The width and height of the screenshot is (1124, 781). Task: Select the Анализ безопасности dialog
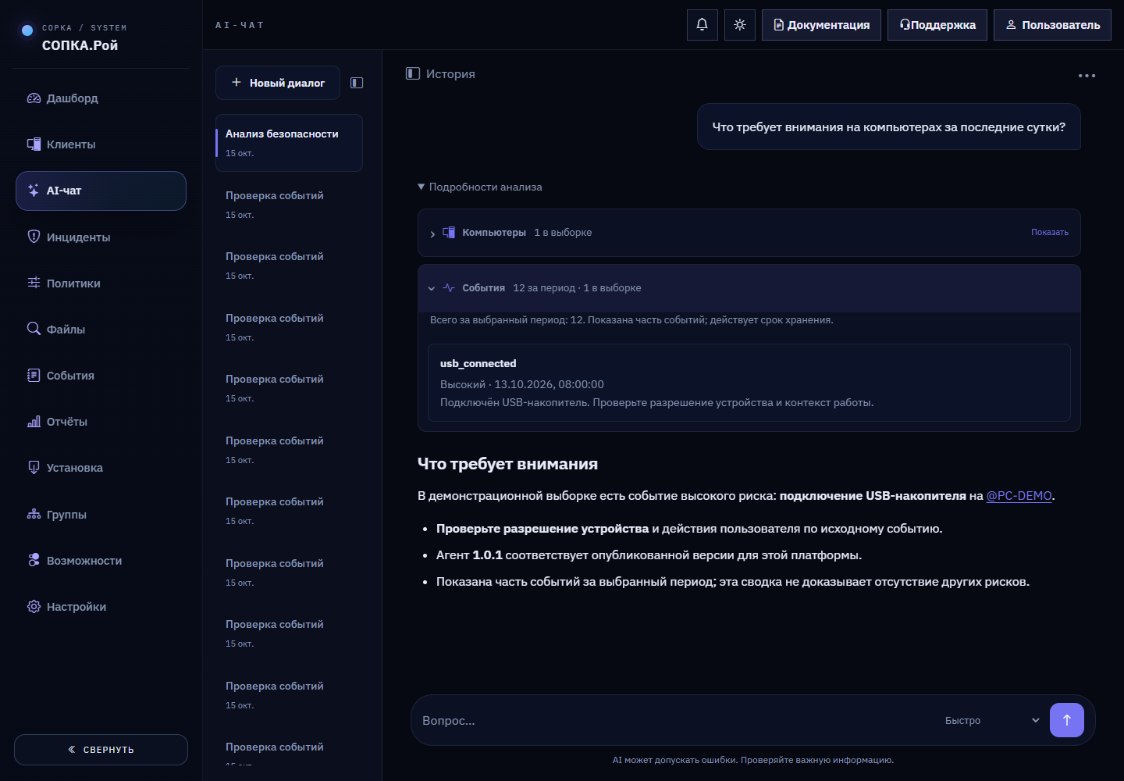[x=289, y=143]
